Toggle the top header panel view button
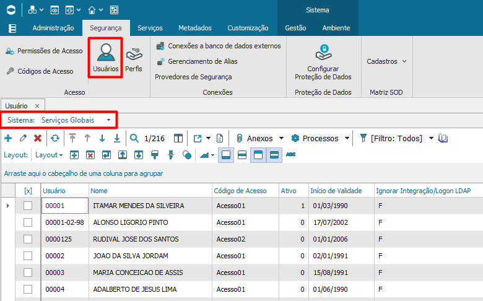This screenshot has height=301, width=483. (x=258, y=155)
